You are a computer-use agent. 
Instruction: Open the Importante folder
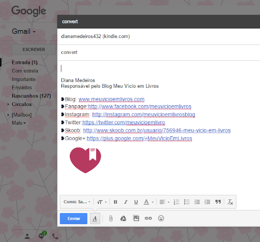24,79
